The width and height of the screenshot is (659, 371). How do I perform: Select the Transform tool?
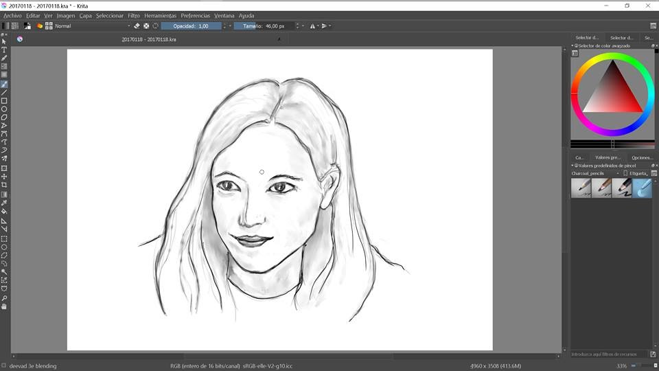tap(4, 168)
